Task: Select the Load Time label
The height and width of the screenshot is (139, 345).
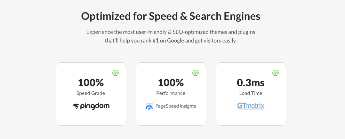Action: (251, 93)
